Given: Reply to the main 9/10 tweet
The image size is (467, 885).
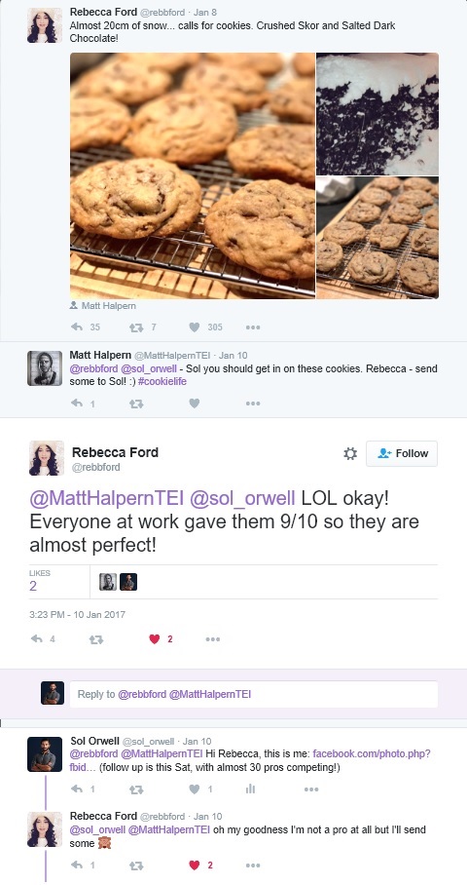Looking at the screenshot, I should (x=37, y=639).
